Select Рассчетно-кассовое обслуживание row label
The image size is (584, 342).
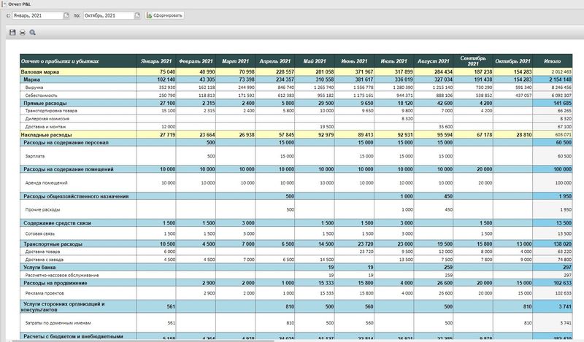pos(62,276)
